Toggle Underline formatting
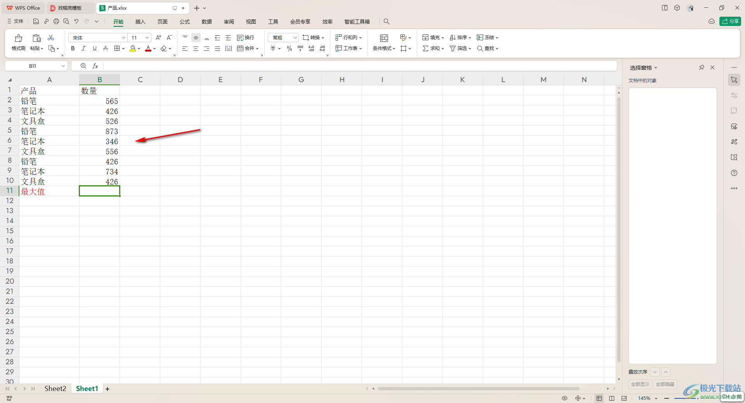Image resolution: width=745 pixels, height=403 pixels. click(94, 48)
